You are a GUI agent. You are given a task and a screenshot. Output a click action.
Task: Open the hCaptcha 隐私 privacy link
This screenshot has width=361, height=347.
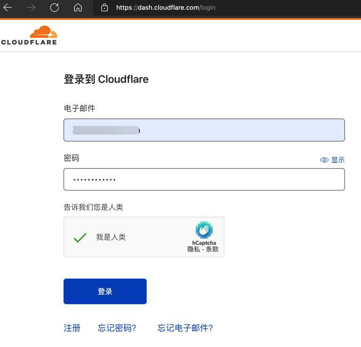pyautogui.click(x=194, y=249)
